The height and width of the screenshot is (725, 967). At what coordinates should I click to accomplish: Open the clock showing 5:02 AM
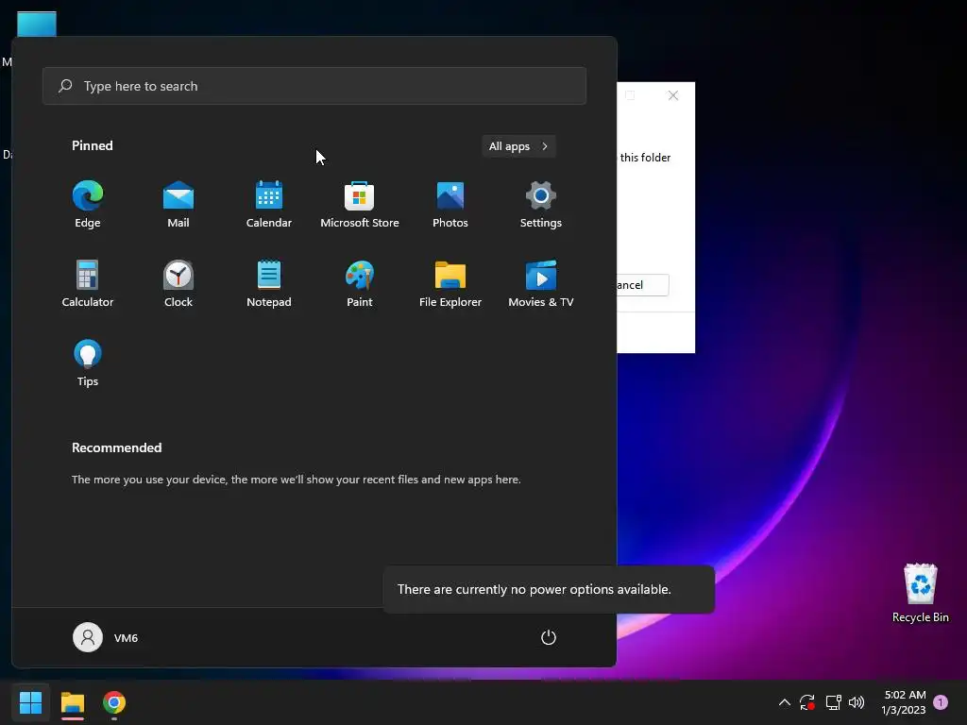pos(904,702)
